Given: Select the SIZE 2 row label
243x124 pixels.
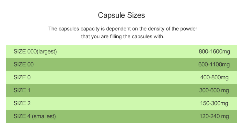Looking at the screenshot, I should tap(22, 103).
